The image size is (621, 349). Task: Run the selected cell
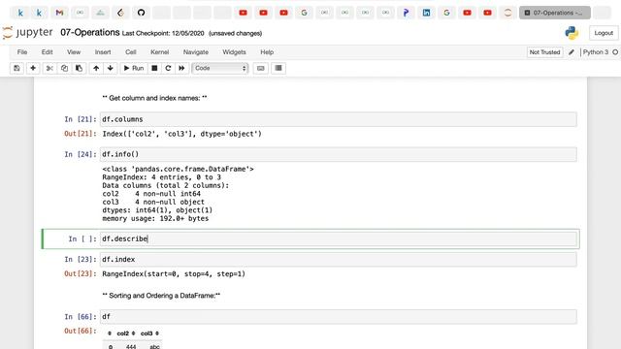134,68
